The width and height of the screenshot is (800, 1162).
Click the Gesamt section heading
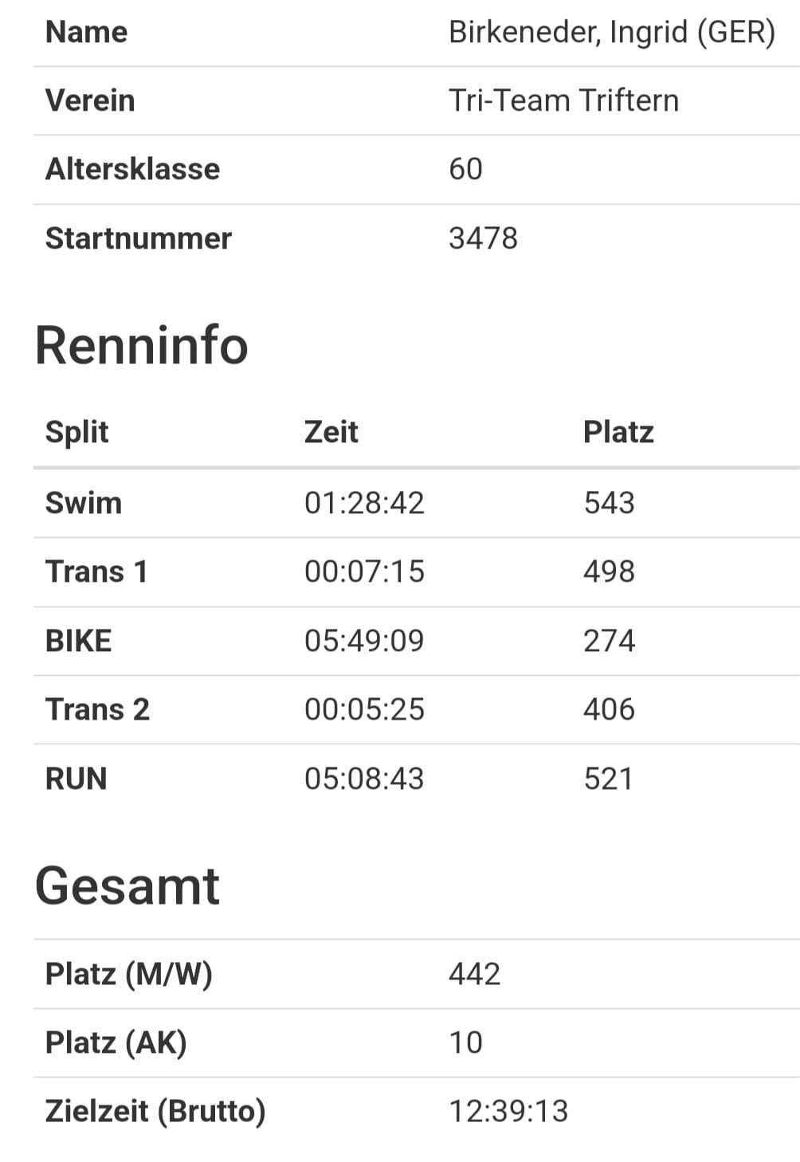click(x=127, y=885)
